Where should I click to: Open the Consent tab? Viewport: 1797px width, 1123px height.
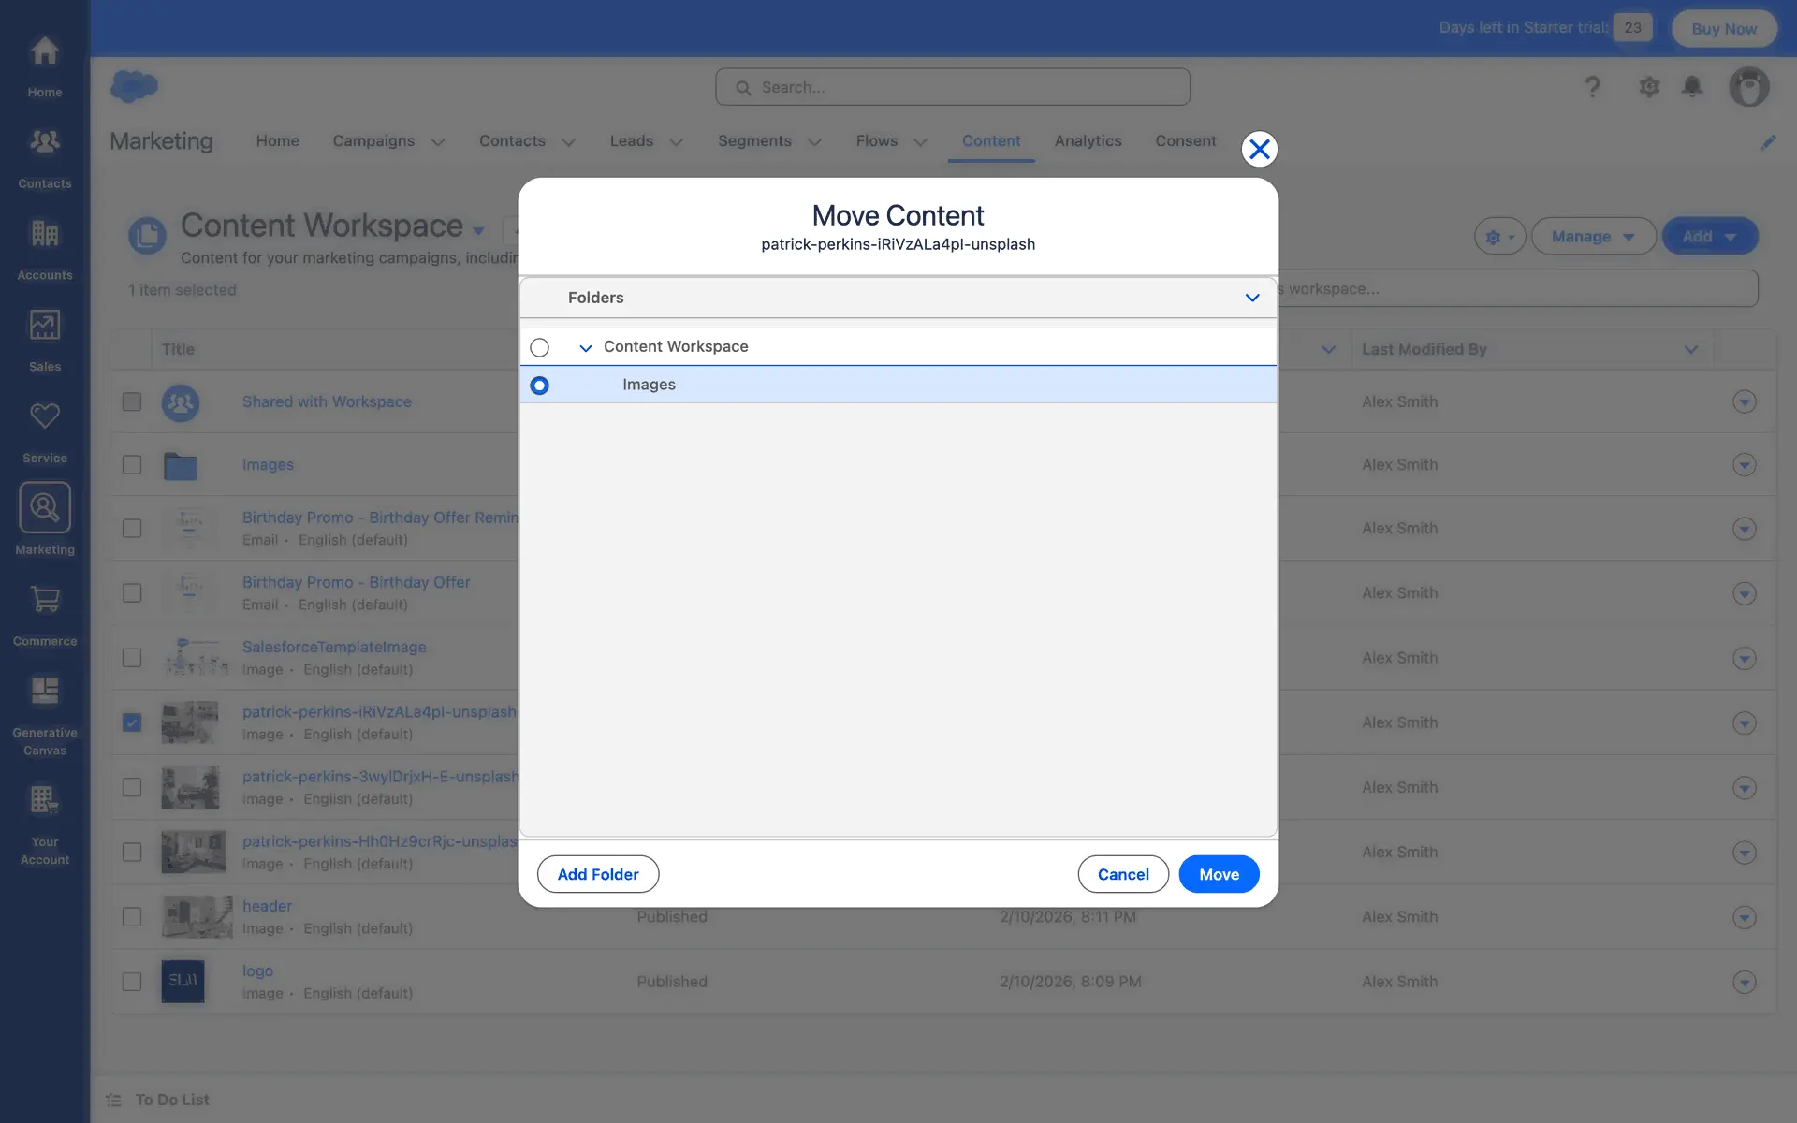[x=1185, y=140]
